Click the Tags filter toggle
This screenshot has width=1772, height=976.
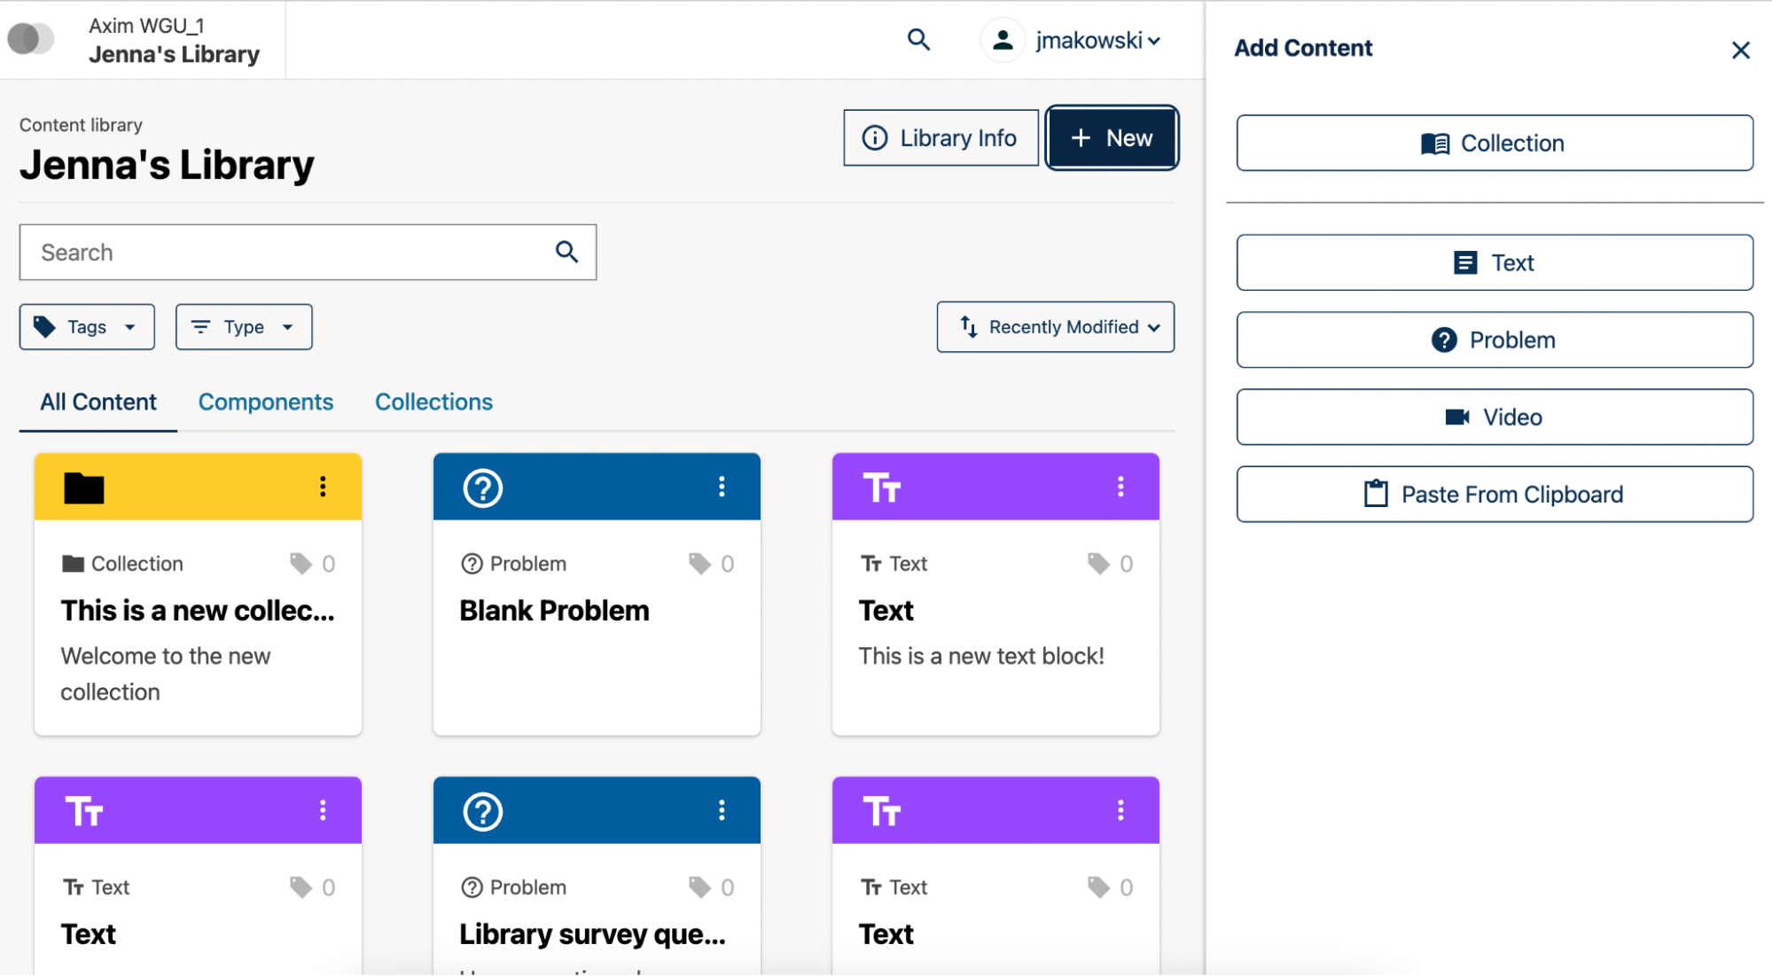(86, 326)
